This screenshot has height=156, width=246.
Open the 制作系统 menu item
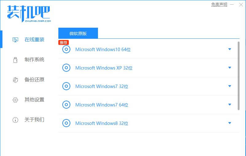[34, 60]
